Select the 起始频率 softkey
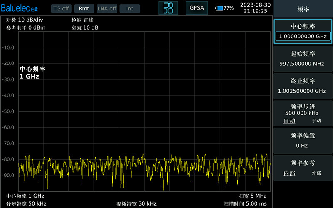Viewport: 333px width, 208px height. [x=303, y=59]
